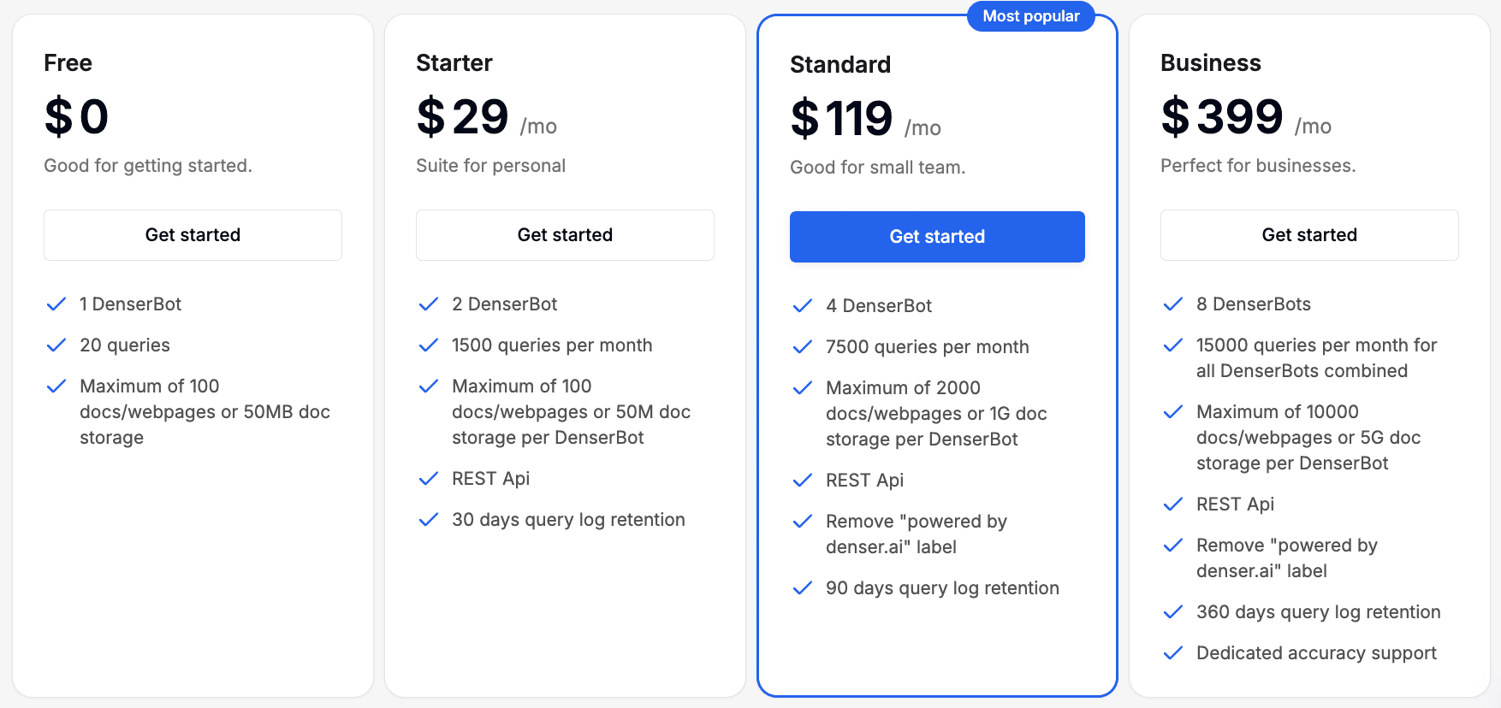Viewport: 1501px width, 708px height.
Task: Click the "Standard" plan heading
Action: pos(839,63)
